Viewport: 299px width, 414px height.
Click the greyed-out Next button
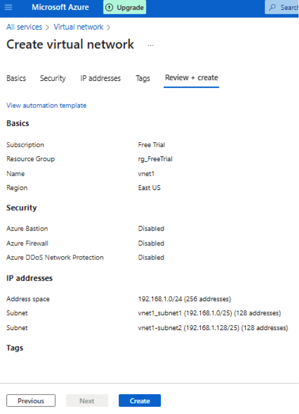pyautogui.click(x=87, y=400)
